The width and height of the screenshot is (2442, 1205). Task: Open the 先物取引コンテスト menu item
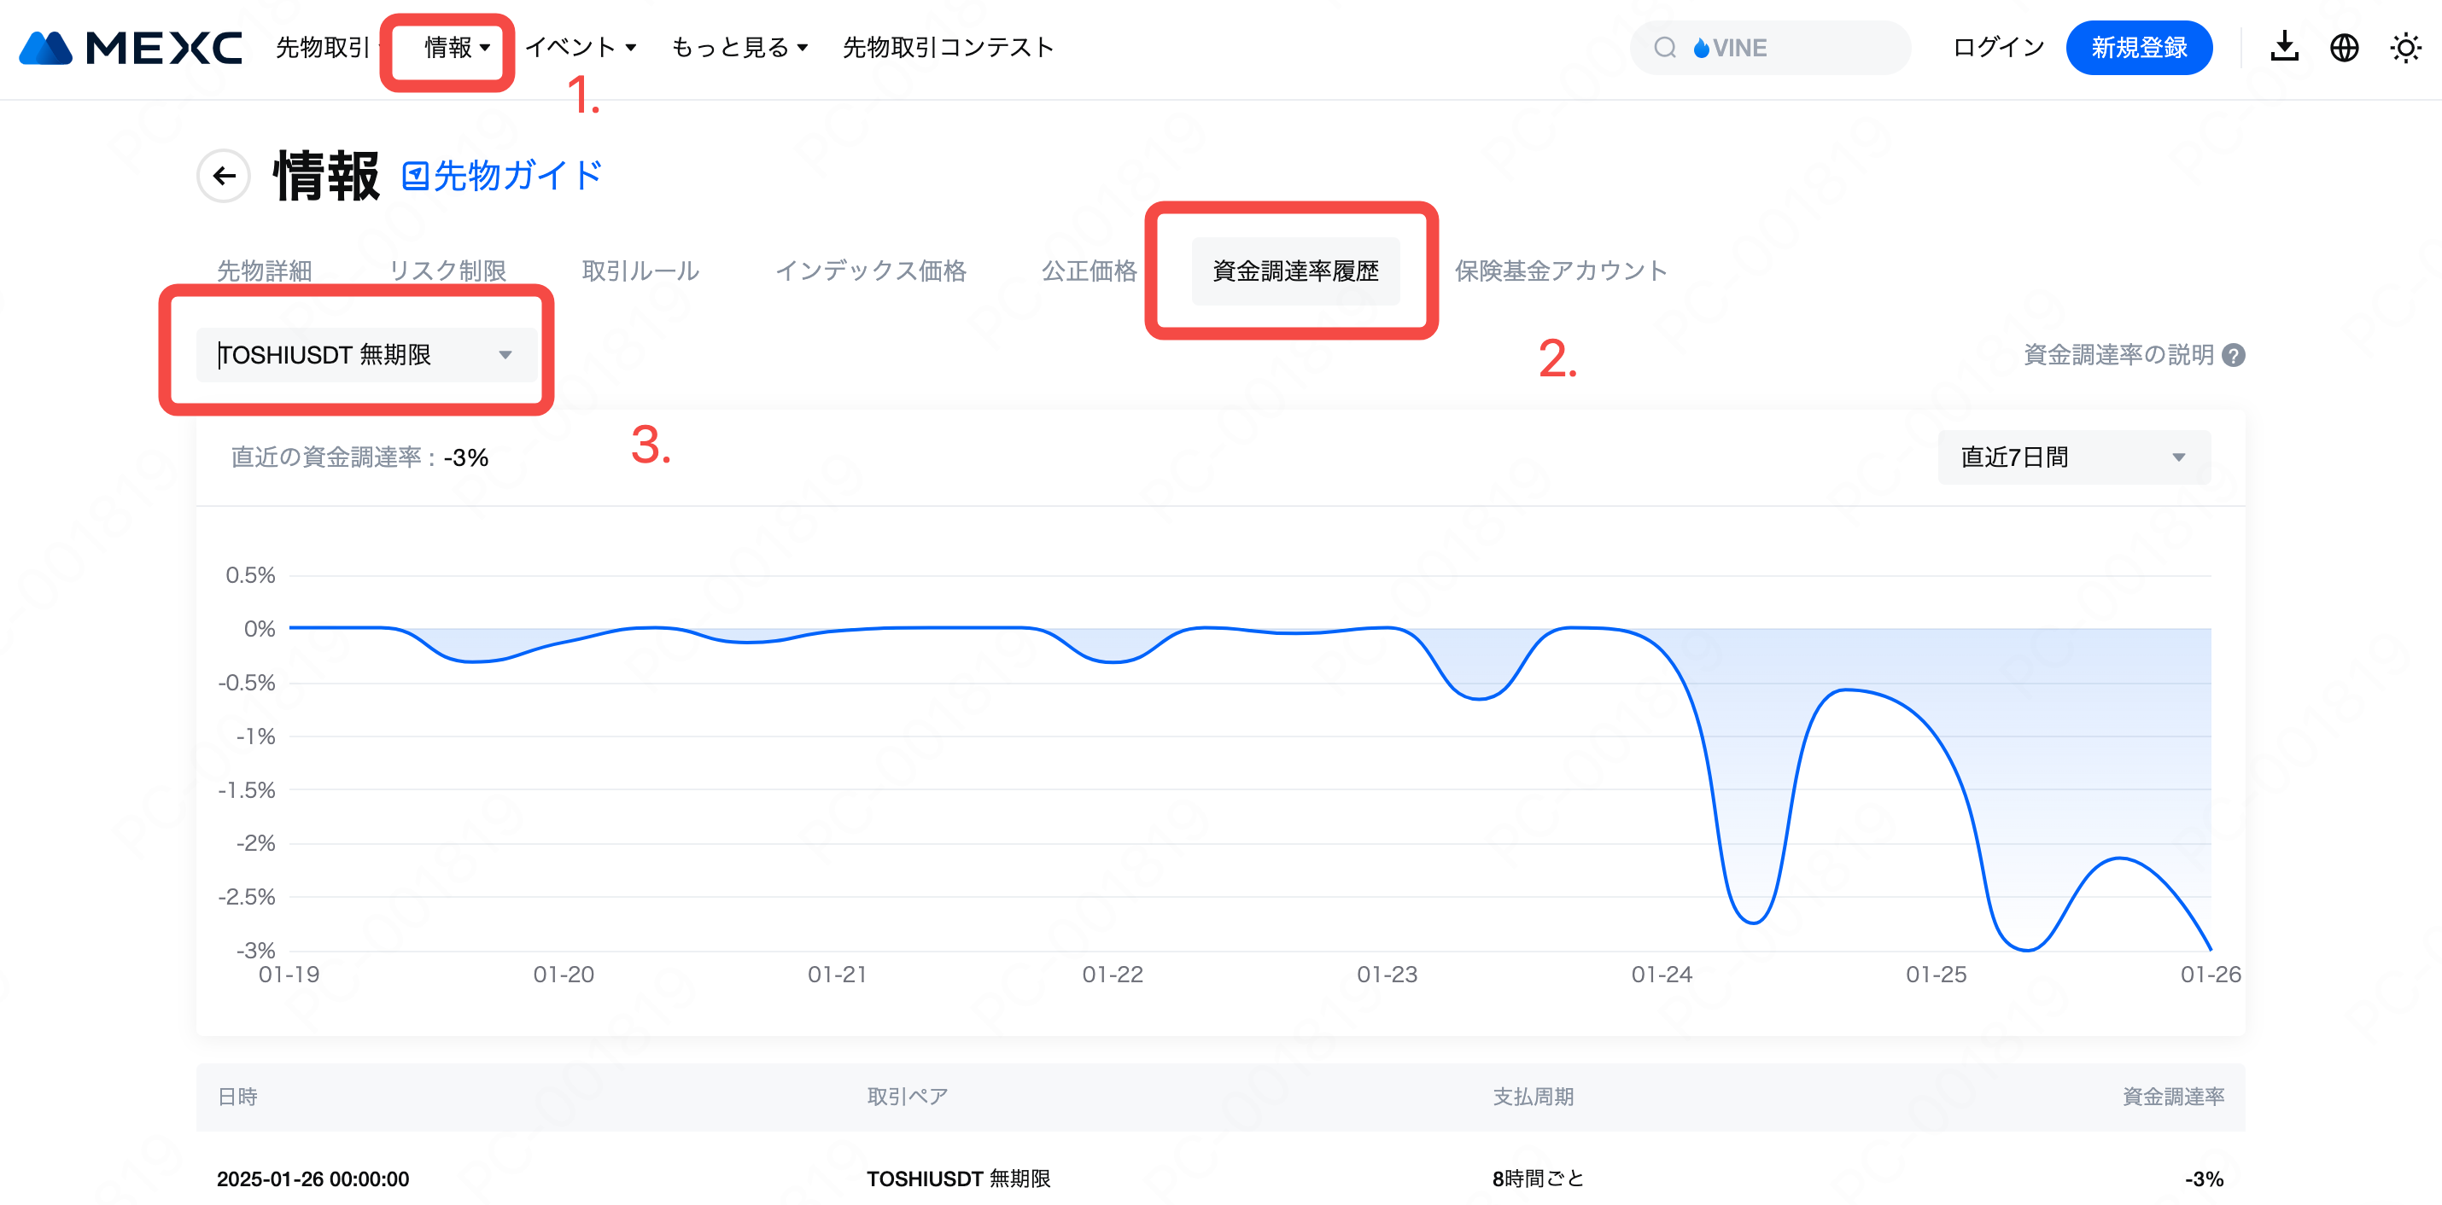(948, 48)
